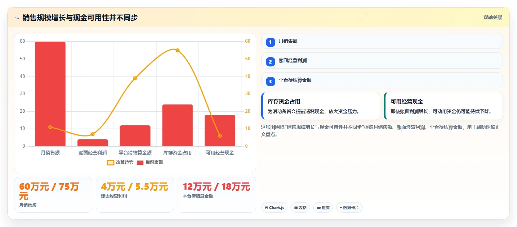Screen dimensions: 517x227
Task: Click the title 销售规模增长与现金可用性并不同步
Action: [x=80, y=18]
